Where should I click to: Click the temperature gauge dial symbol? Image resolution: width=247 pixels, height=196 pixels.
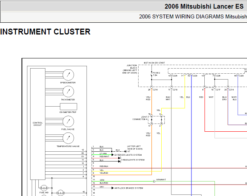(69, 138)
